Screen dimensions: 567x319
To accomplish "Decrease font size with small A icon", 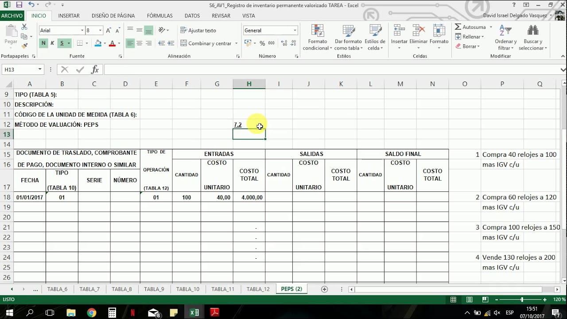I will point(117,30).
